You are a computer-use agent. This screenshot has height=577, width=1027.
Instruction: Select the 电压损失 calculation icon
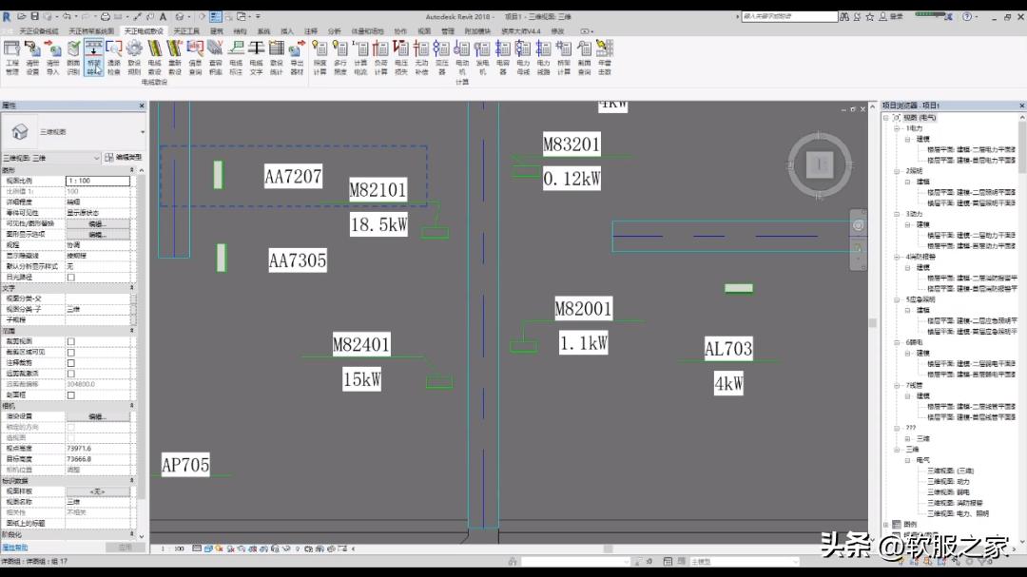point(401,49)
